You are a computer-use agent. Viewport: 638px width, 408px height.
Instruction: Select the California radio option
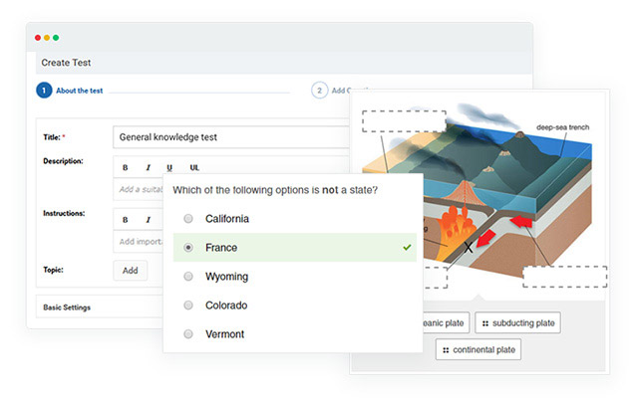(x=188, y=219)
